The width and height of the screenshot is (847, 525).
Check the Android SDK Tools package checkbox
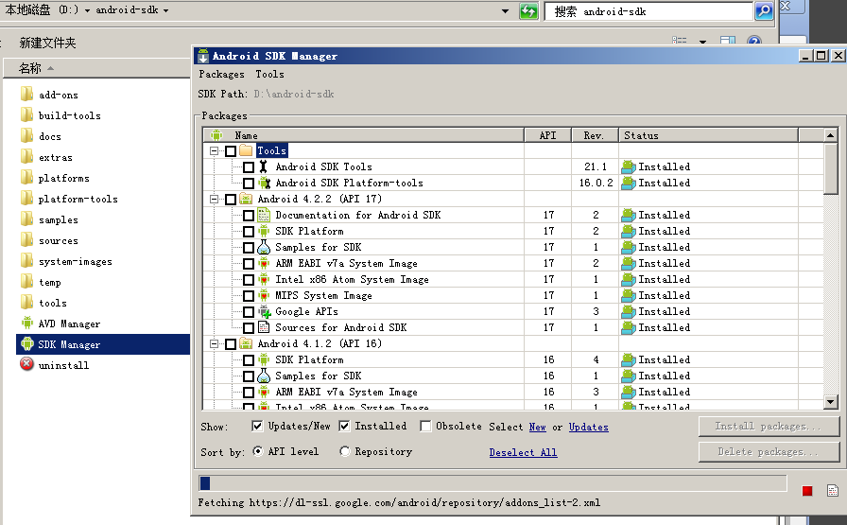pyautogui.click(x=249, y=167)
